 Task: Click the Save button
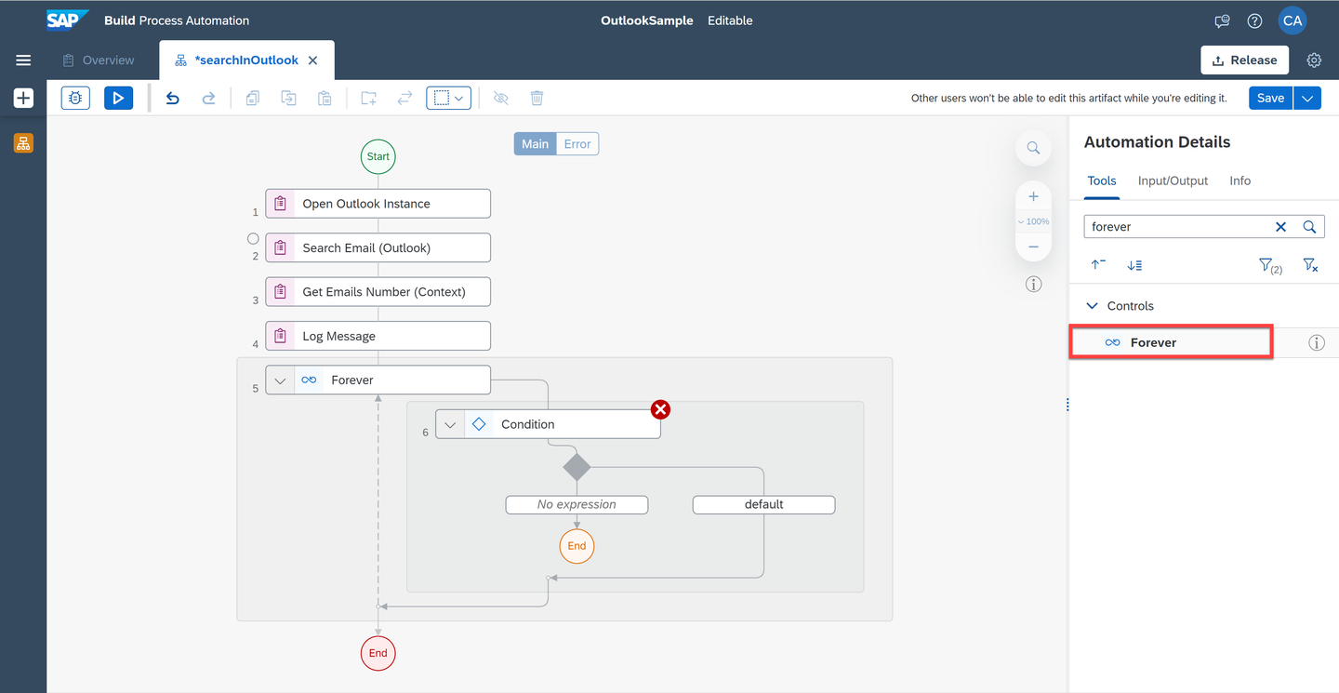(x=1270, y=98)
